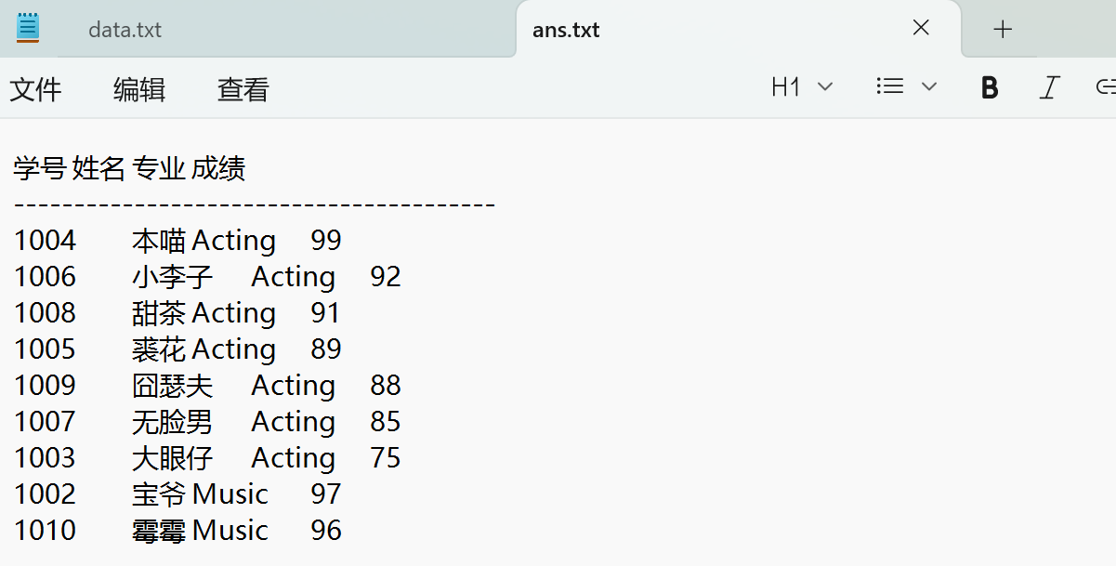
Task: Toggle italic formatting
Action: click(x=1049, y=87)
